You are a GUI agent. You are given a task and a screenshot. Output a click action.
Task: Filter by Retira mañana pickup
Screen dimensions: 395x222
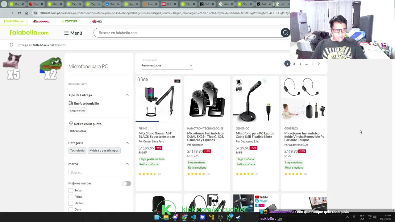click(78, 131)
